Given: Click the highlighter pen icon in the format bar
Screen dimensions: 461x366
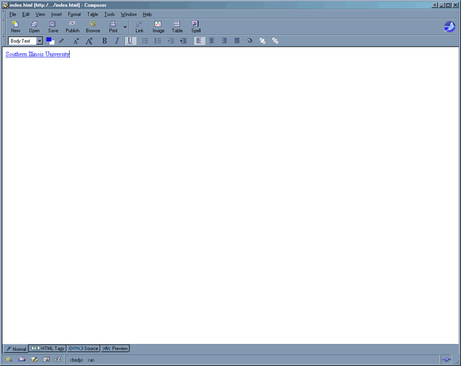Looking at the screenshot, I should tap(61, 41).
